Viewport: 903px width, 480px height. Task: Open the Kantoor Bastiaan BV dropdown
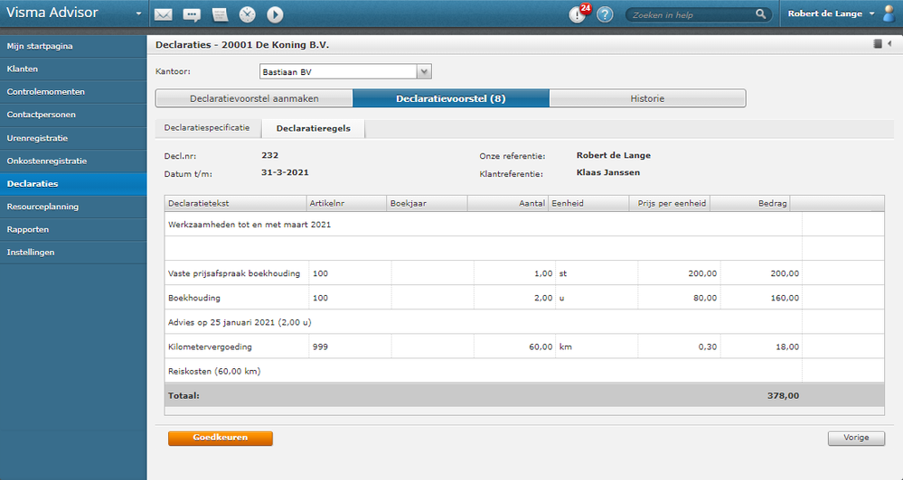point(425,72)
